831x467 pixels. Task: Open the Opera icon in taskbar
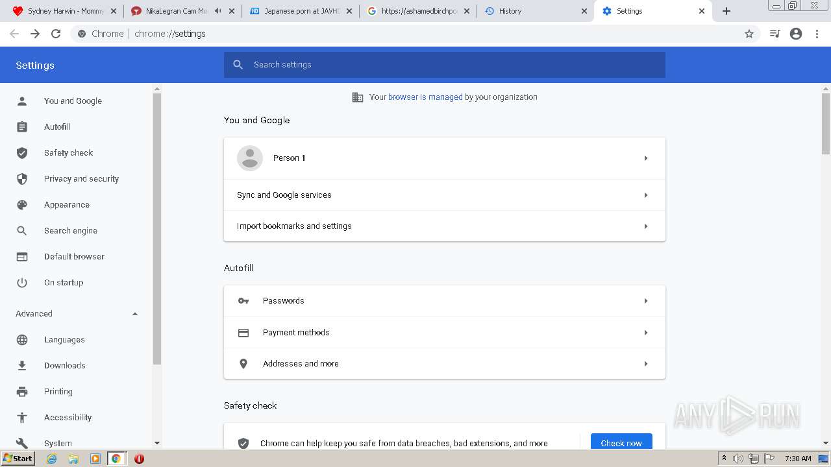point(139,459)
